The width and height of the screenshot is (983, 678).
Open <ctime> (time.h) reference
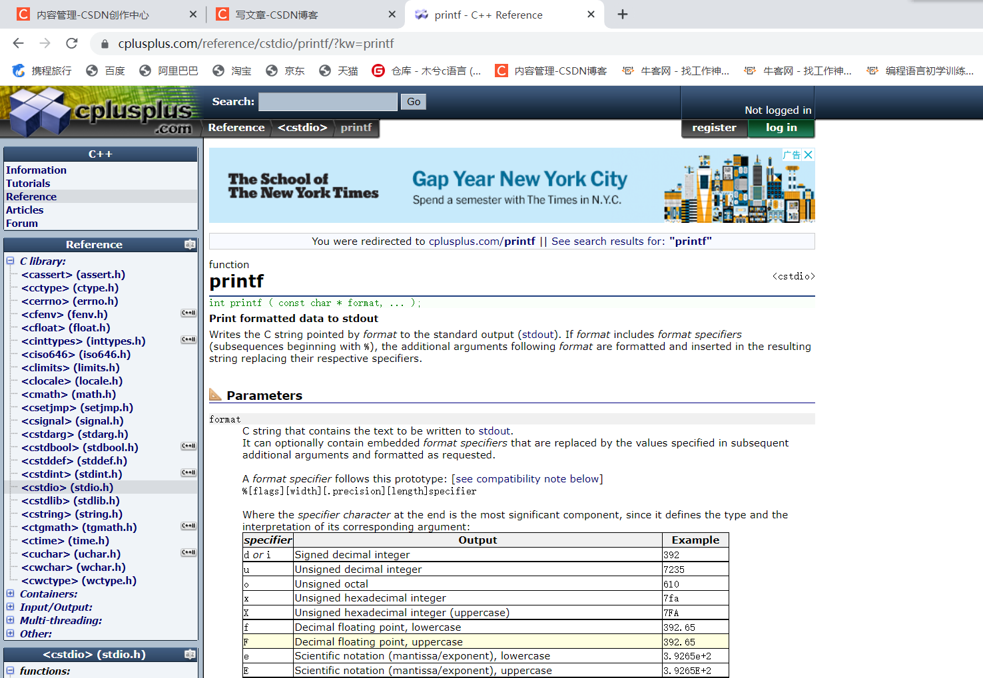point(65,541)
